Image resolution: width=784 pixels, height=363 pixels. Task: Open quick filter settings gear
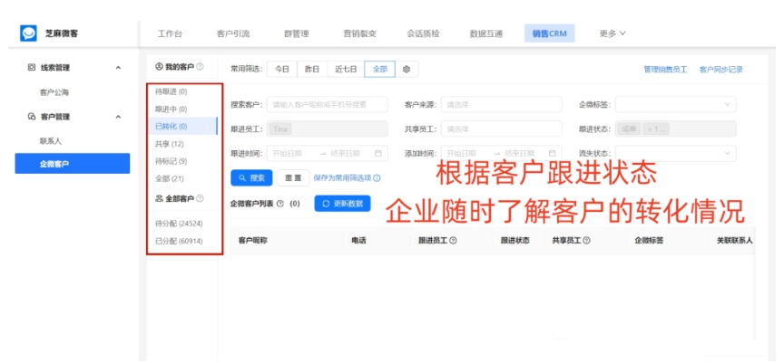point(407,70)
